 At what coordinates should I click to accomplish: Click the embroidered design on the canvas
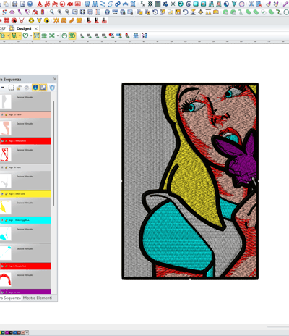[x=190, y=181]
